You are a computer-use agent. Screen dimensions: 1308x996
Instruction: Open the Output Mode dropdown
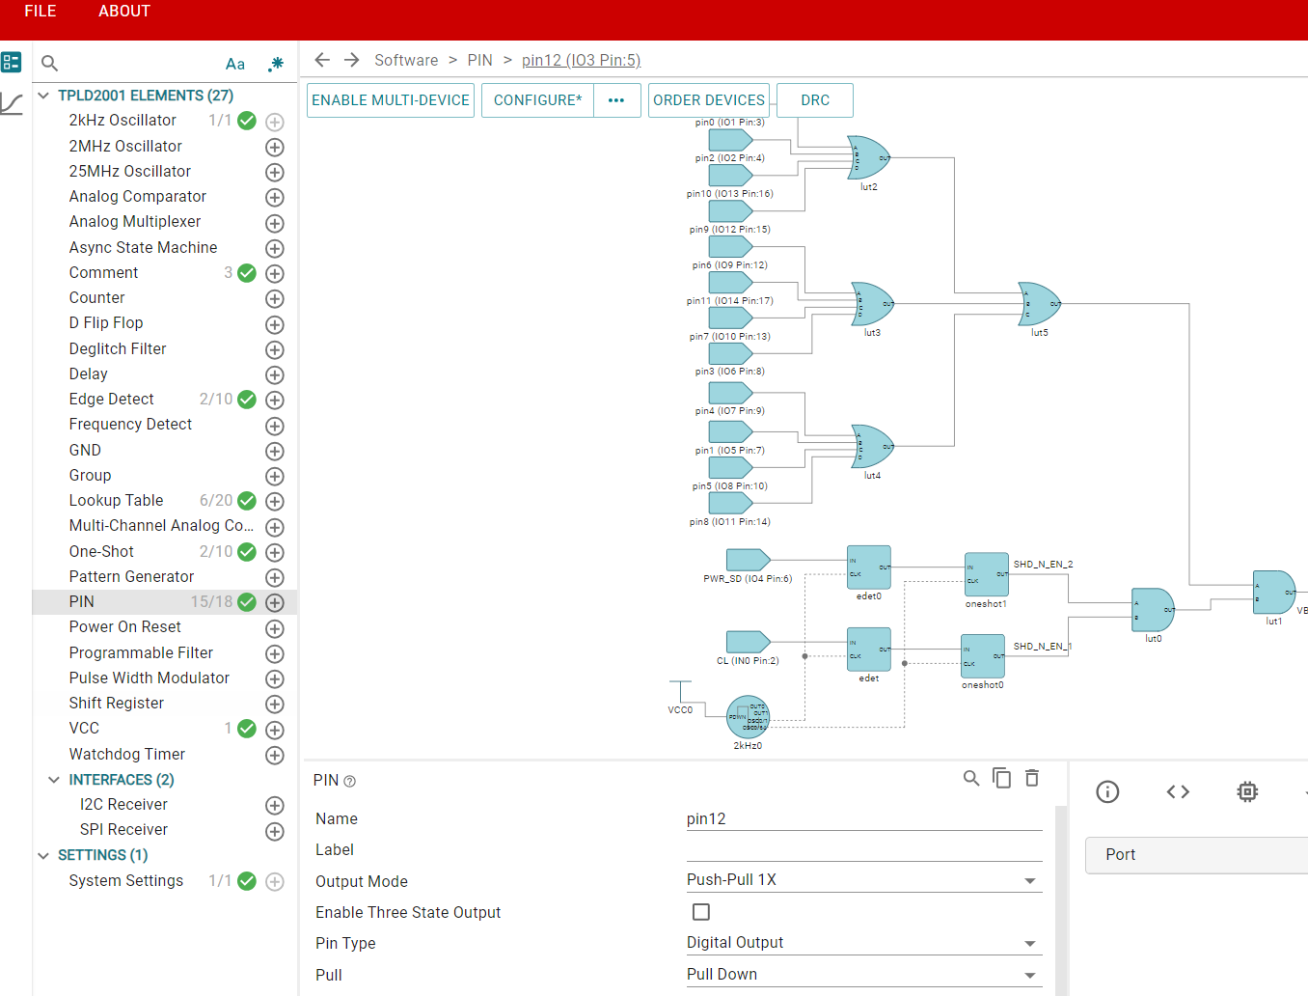864,879
